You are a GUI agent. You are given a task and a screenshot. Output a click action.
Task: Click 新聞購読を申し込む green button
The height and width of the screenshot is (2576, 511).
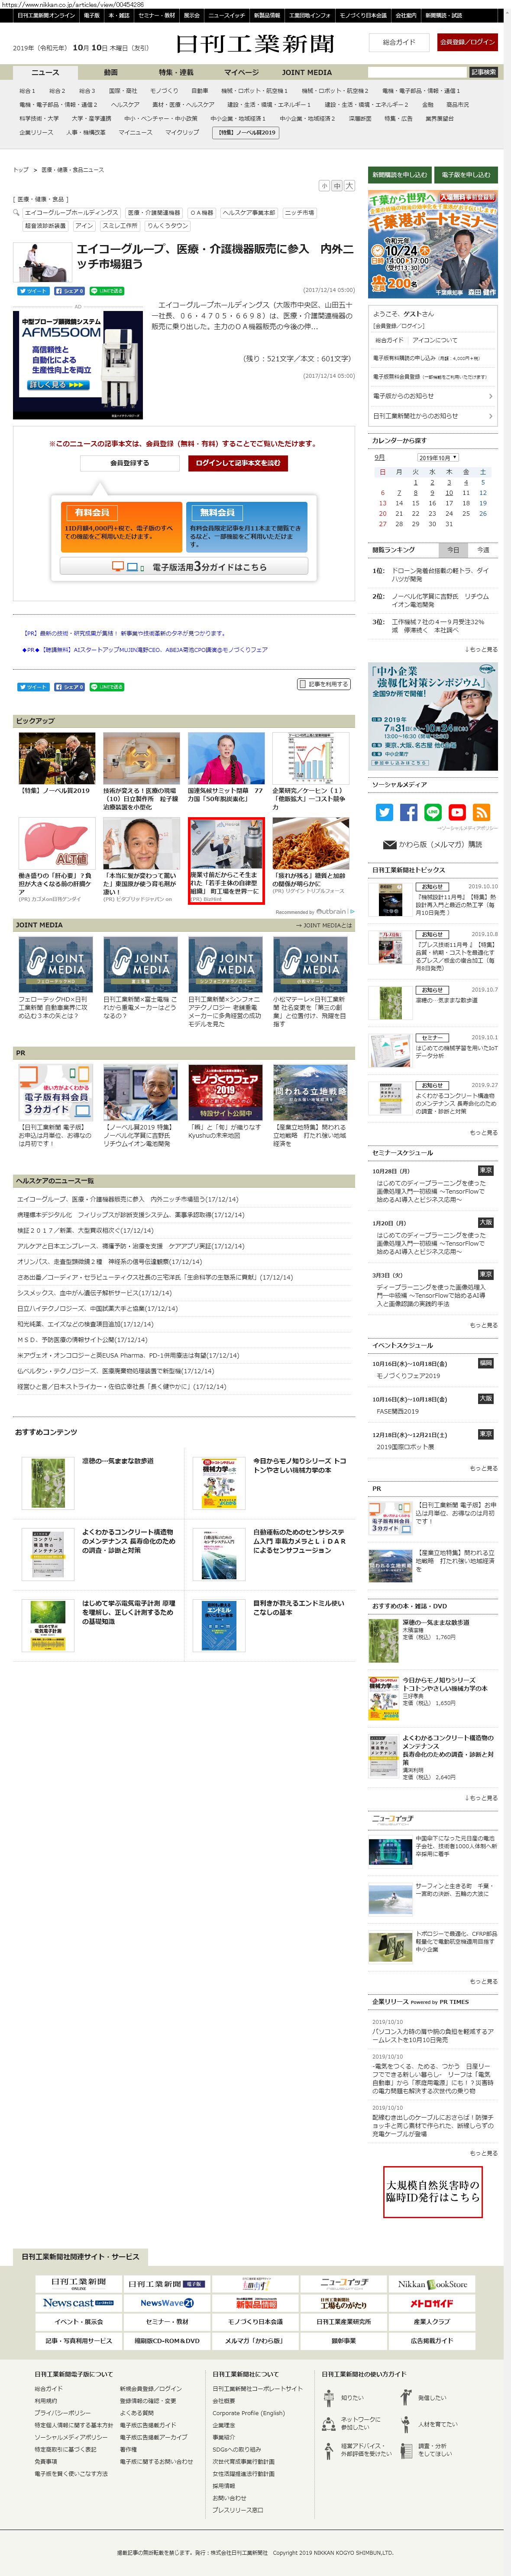pyautogui.click(x=399, y=174)
